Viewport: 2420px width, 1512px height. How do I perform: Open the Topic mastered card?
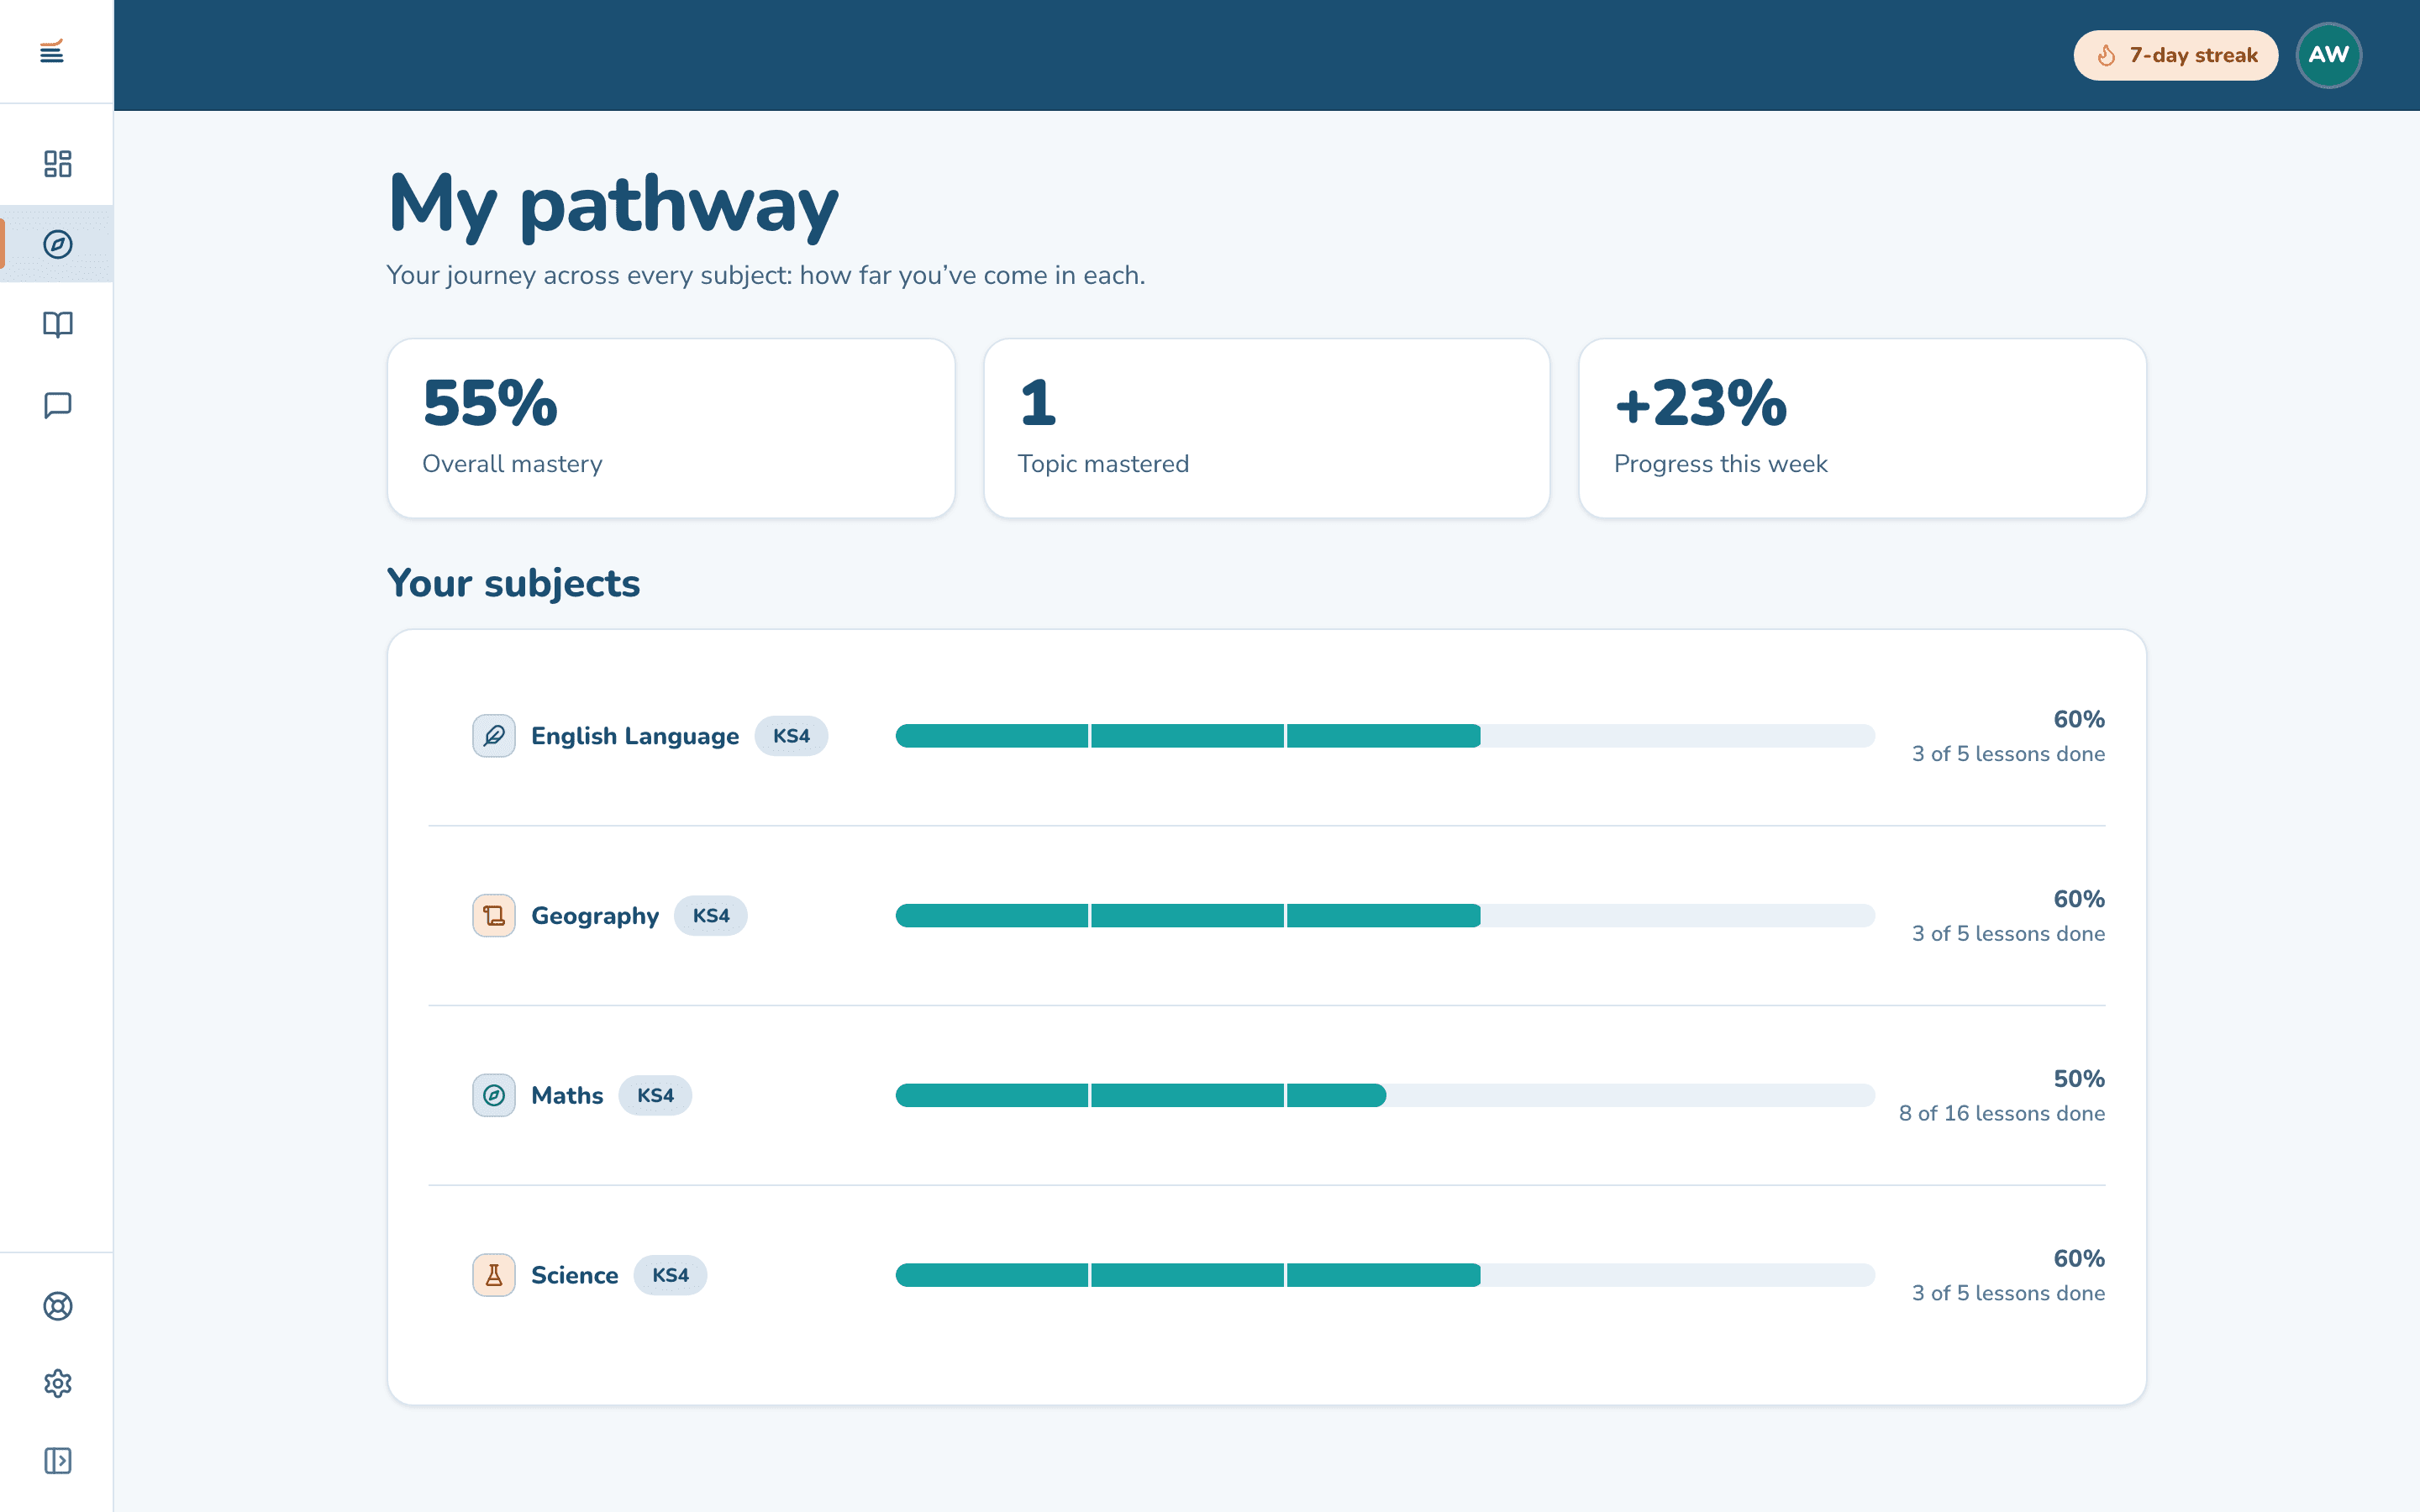1267,428
